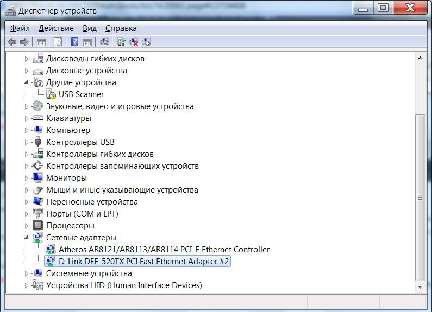Expand Звуковые, видео и игровые устройства
This screenshot has height=312, width=432.
coord(27,106)
